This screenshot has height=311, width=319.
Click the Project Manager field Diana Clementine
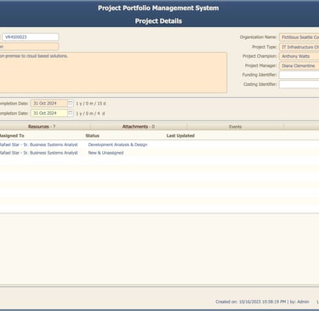pyautogui.click(x=299, y=65)
